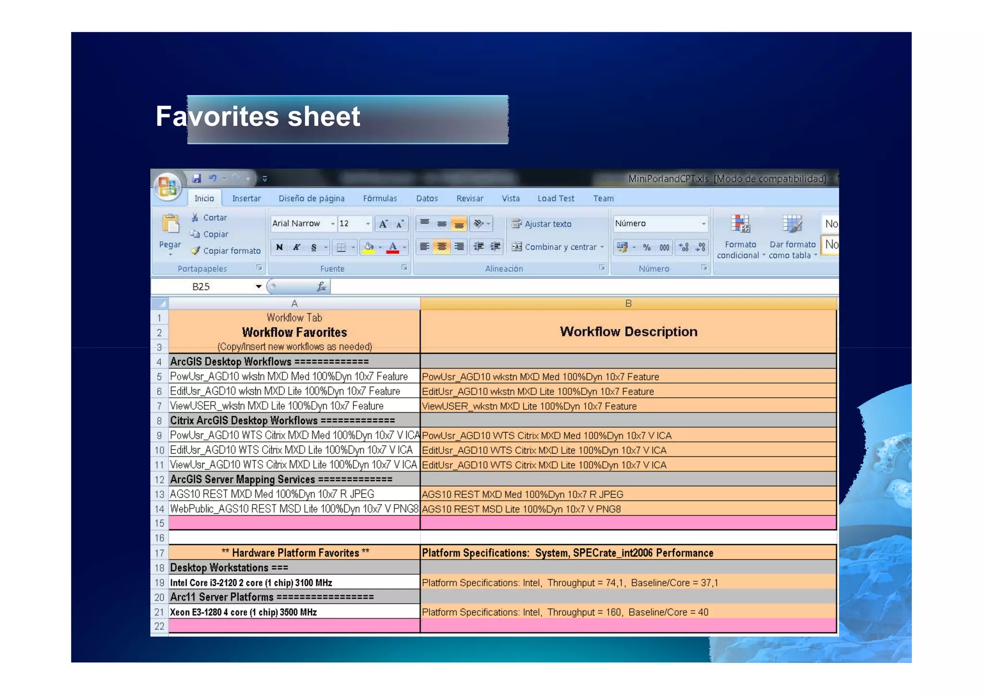This screenshot has height=695, width=983.
Task: Toggle right horizontal alignment
Action: [459, 247]
